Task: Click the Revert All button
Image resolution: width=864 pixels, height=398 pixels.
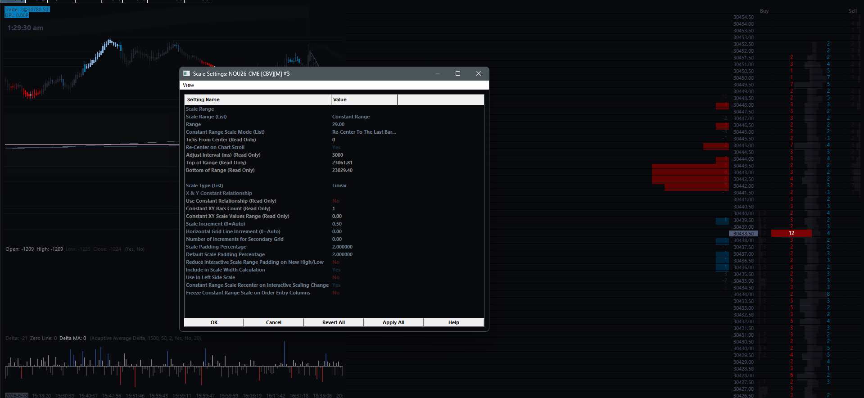Action: tap(334, 322)
